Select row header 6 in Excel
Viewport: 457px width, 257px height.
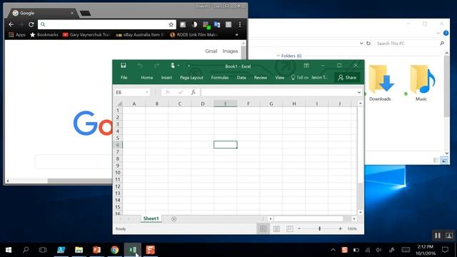[x=118, y=145]
